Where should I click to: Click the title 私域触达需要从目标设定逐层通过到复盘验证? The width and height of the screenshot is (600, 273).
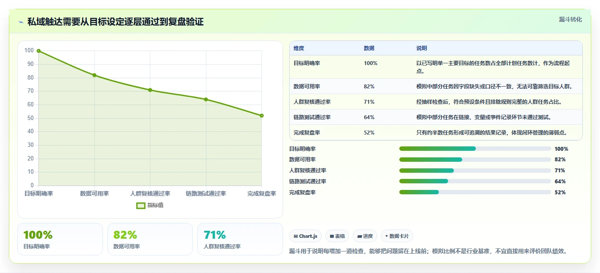[x=115, y=22]
